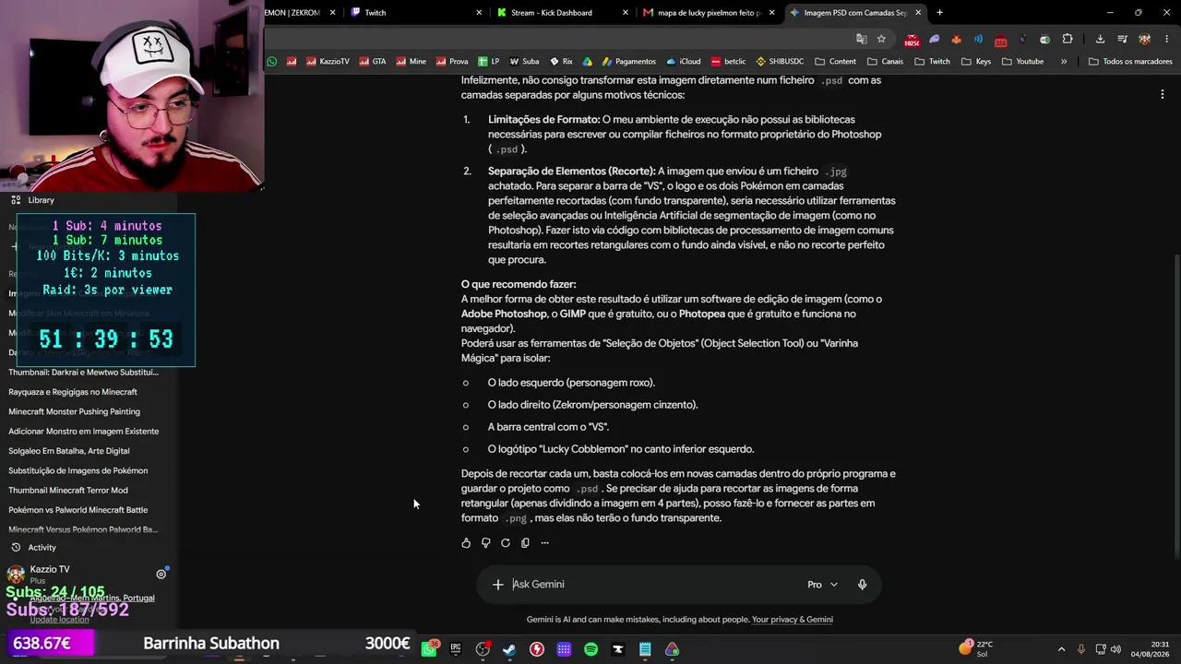This screenshot has width=1181, height=664.
Task: Open chat Adicionar Monstro em Imagem Existente
Action: (84, 432)
